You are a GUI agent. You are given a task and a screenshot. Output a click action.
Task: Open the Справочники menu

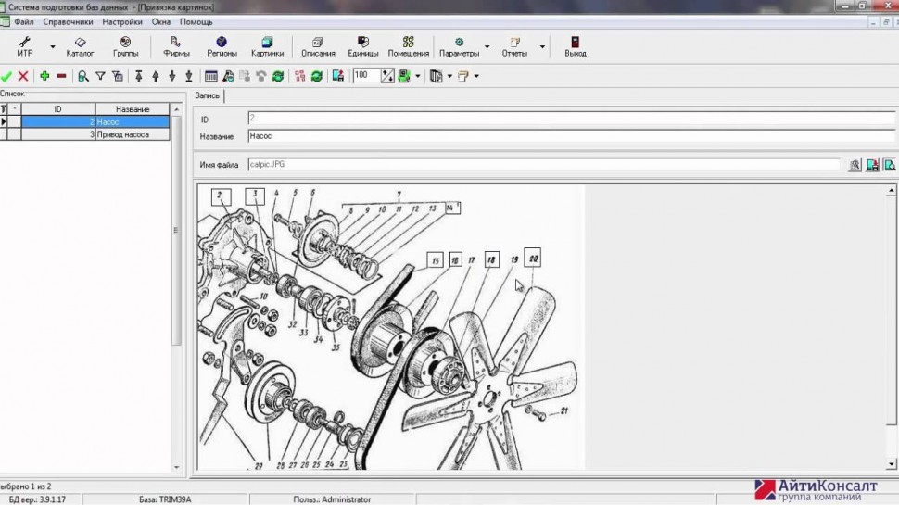coord(69,21)
